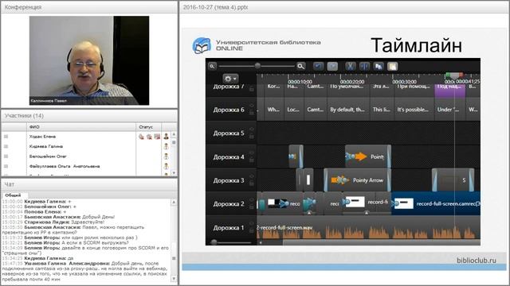
Task: Click participants list scroll-down arrow
Action: (x=174, y=172)
